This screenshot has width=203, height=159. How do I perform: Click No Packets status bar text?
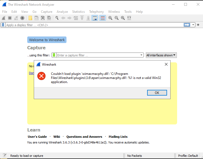(135, 156)
